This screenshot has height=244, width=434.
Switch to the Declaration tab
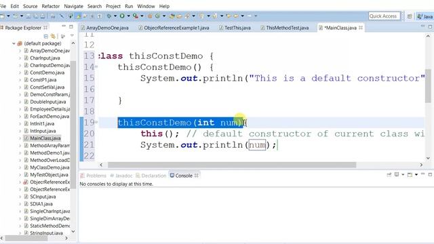(x=151, y=176)
